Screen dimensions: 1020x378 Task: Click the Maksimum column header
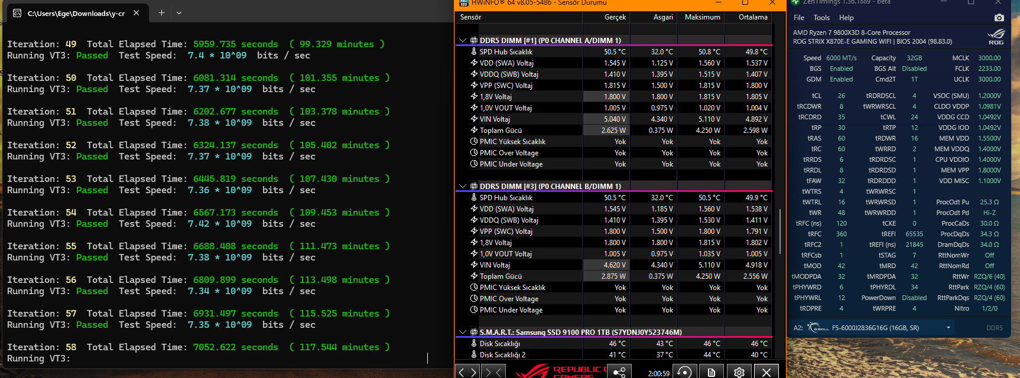coord(702,17)
